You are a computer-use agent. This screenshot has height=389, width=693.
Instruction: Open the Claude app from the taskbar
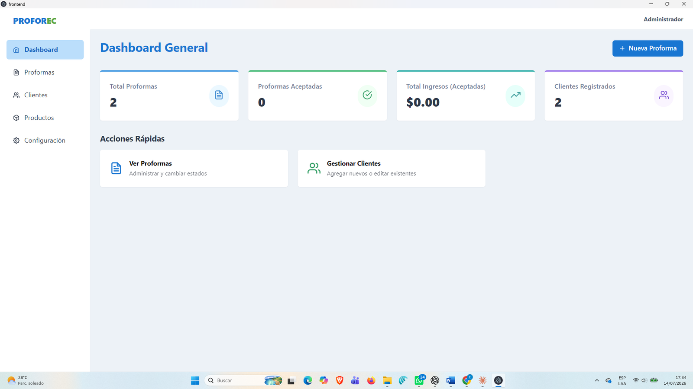coord(483,380)
